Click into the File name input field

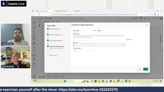click(x=99, y=45)
